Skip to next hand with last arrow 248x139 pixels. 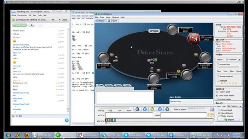(167, 109)
